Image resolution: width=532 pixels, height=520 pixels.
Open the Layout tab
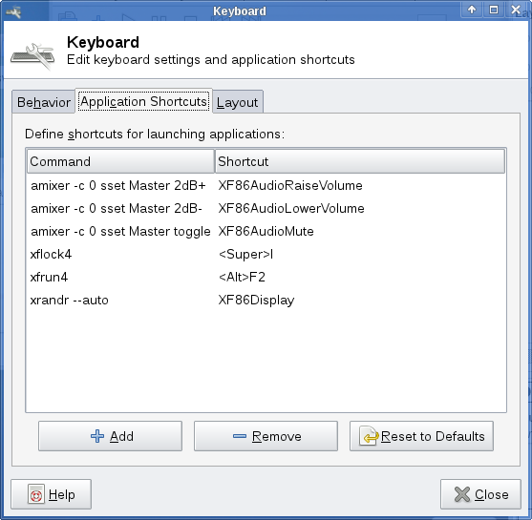click(x=238, y=102)
